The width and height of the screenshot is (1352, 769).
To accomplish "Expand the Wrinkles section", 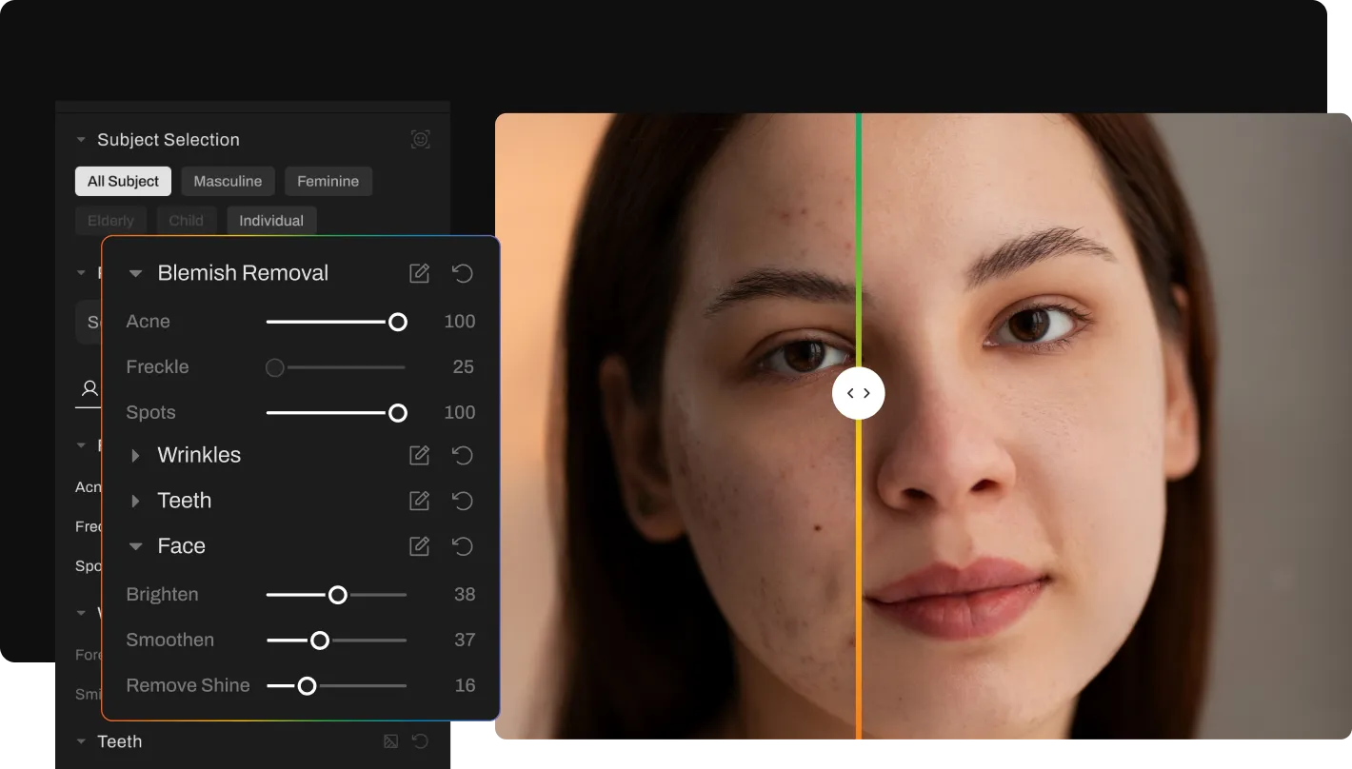I will point(135,456).
